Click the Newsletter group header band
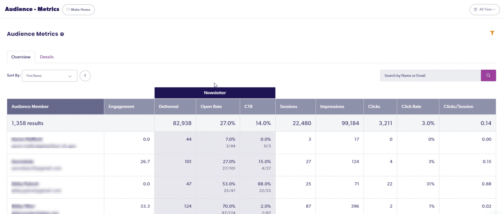The height and width of the screenshot is (214, 503). coord(215,93)
